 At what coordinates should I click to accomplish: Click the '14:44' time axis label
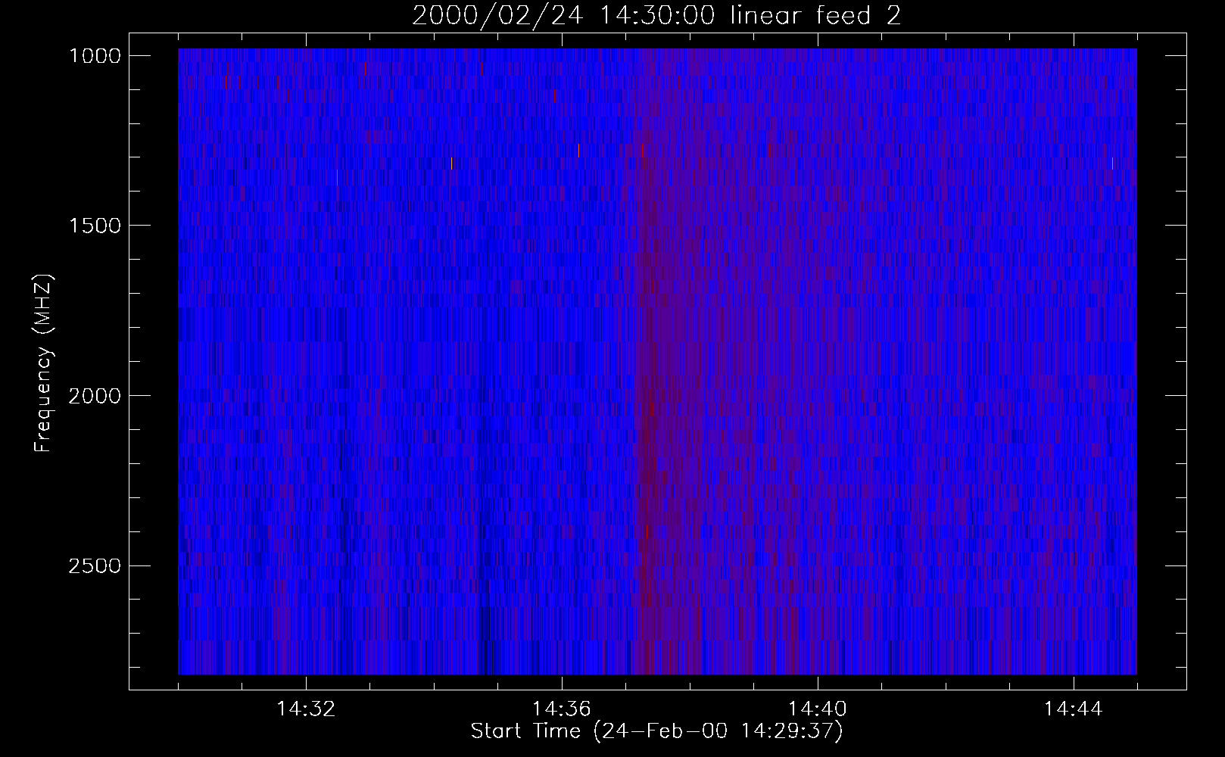[x=1074, y=709]
